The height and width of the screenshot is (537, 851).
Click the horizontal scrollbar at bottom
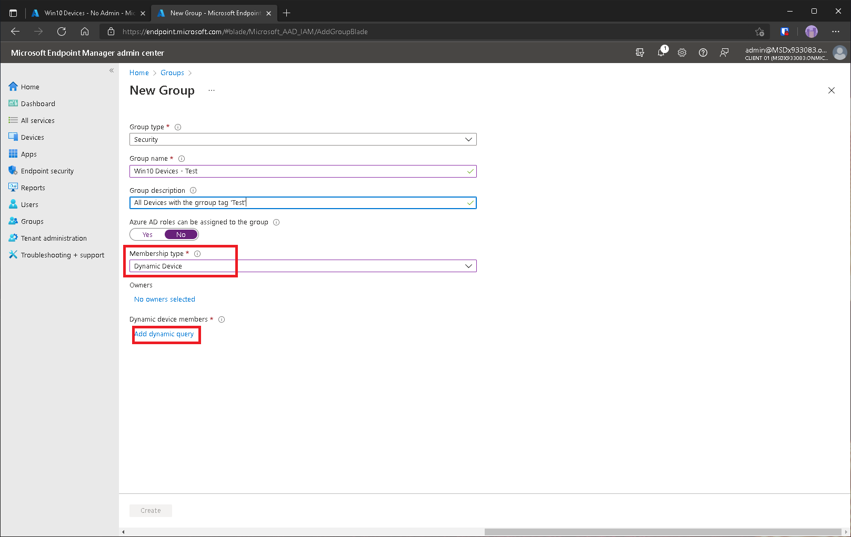click(663, 532)
